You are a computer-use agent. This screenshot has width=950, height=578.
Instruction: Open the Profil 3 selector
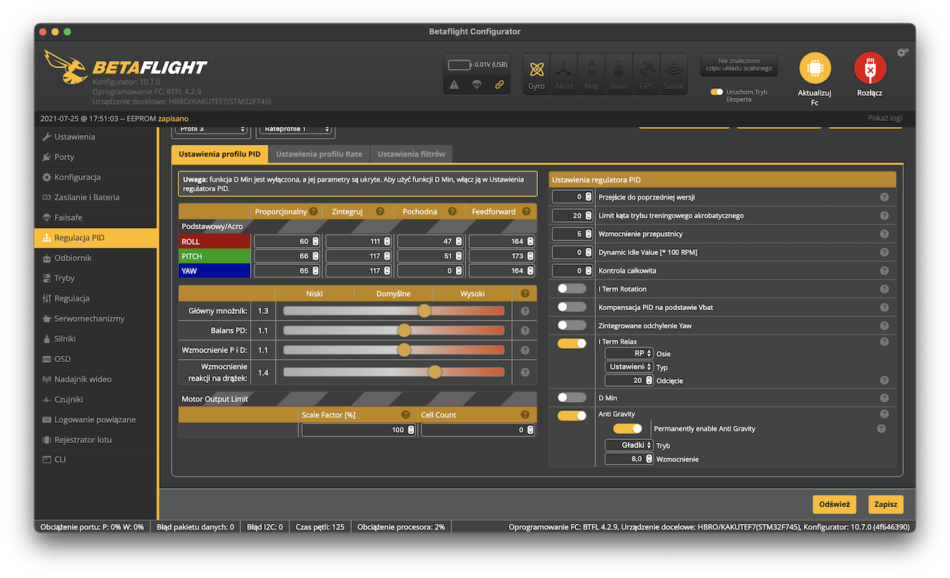coord(212,130)
